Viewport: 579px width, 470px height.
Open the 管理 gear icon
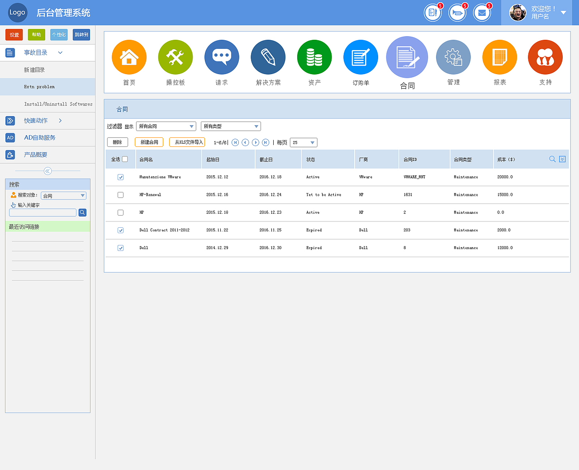click(x=453, y=57)
